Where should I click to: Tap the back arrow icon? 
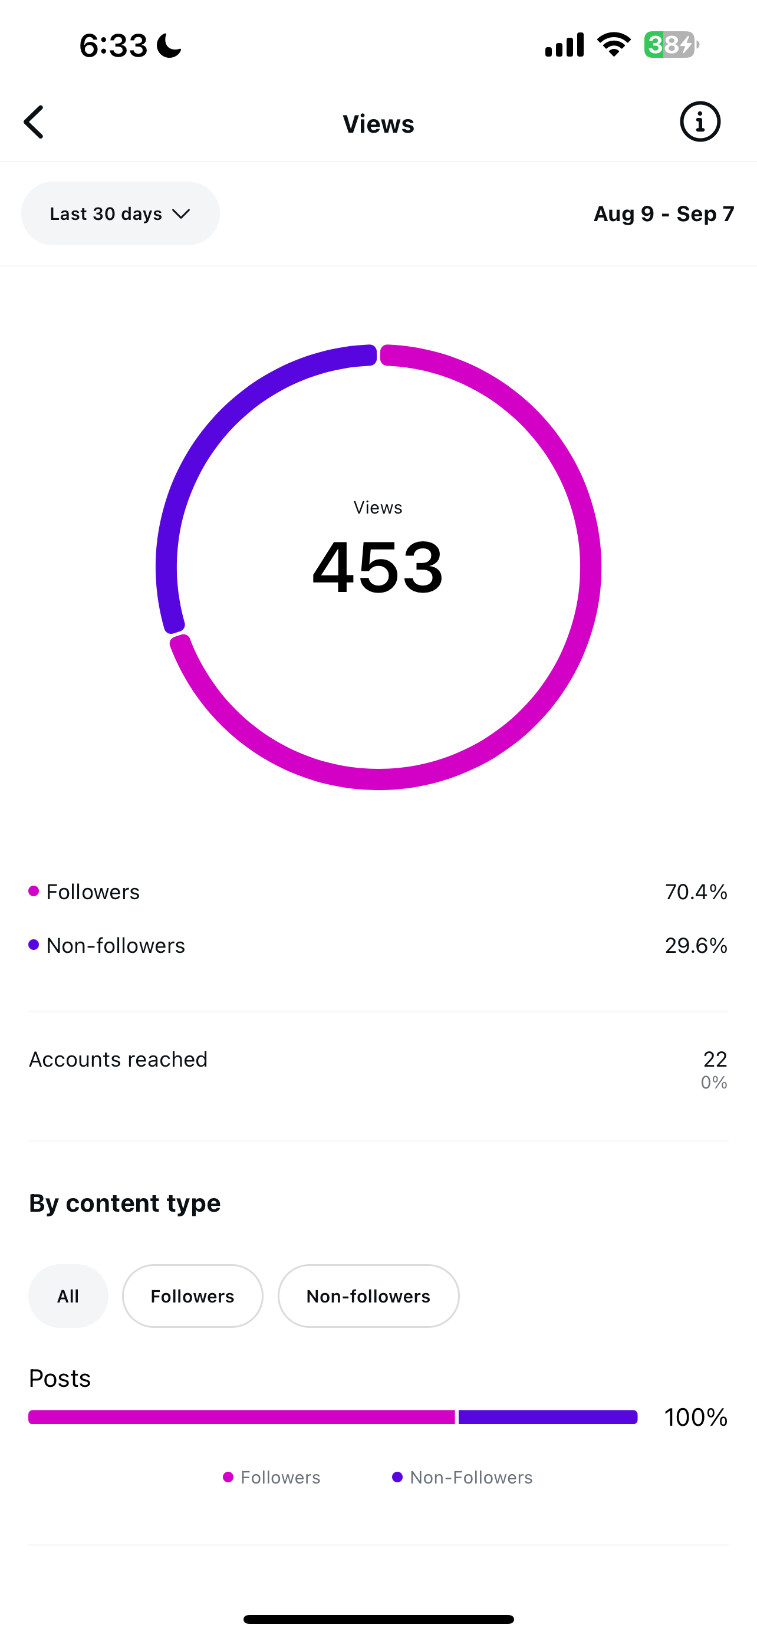pyautogui.click(x=34, y=122)
